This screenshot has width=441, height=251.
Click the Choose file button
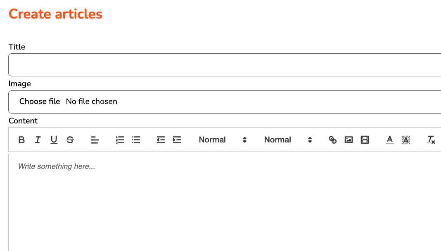40,102
